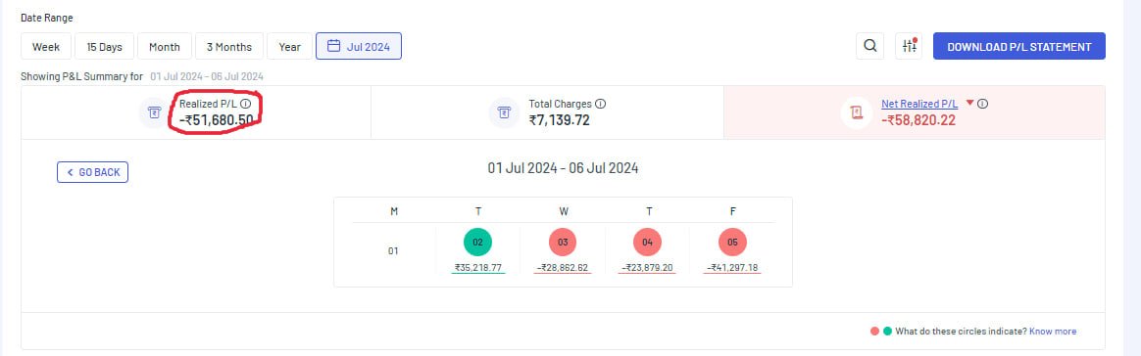The width and height of the screenshot is (1141, 356).
Task: Open the Net Realized P/L link
Action: pyautogui.click(x=919, y=104)
